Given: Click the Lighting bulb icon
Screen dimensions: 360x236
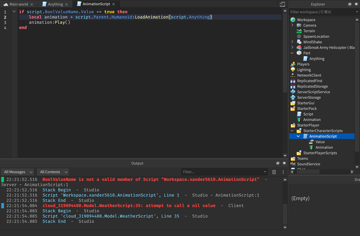Looking at the screenshot, I should [293, 70].
